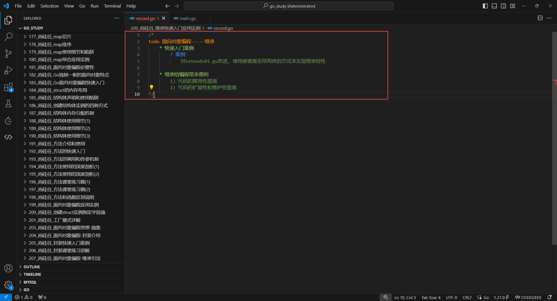The width and height of the screenshot is (557, 301).
Task: Open the CodeGeeX sidebar icon
Action: [x=8, y=137]
